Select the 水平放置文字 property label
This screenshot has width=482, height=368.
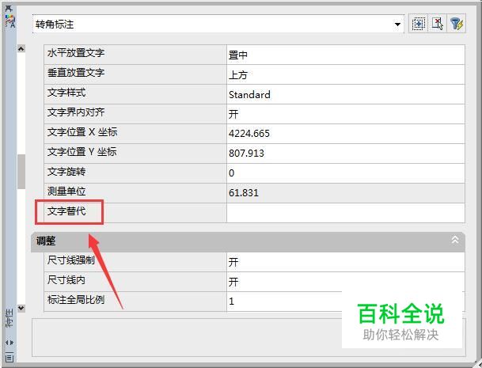click(76, 53)
